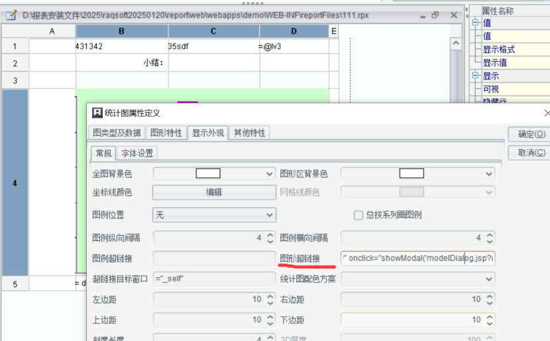Select row 3 header
Image resolution: width=550 pixels, height=341 pixels.
(x=15, y=81)
